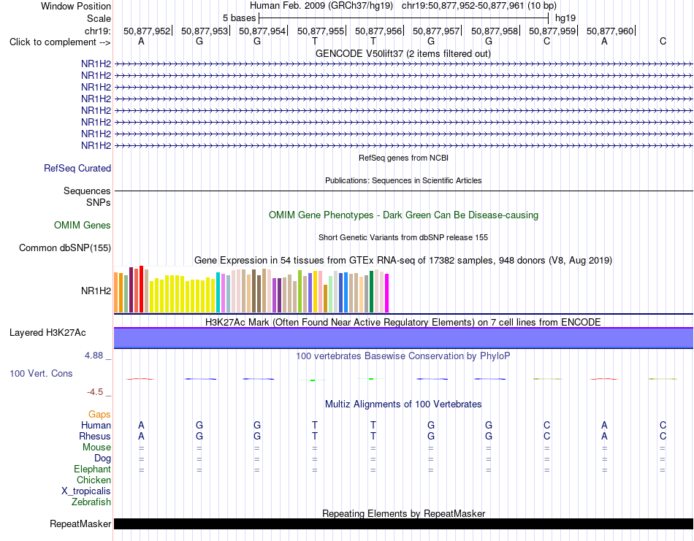The height and width of the screenshot is (541, 694).
Task: Click the RepeatMasker track label
Action: click(80, 523)
